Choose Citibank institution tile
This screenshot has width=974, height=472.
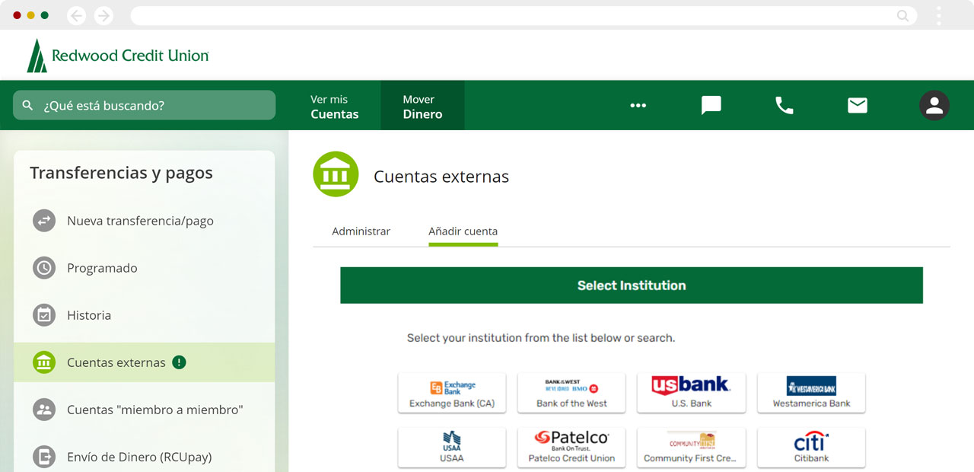pyautogui.click(x=811, y=448)
